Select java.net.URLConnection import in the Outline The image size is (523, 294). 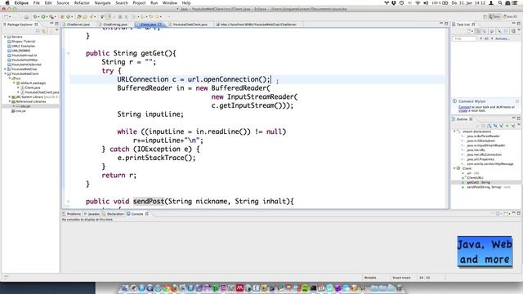[x=484, y=154]
